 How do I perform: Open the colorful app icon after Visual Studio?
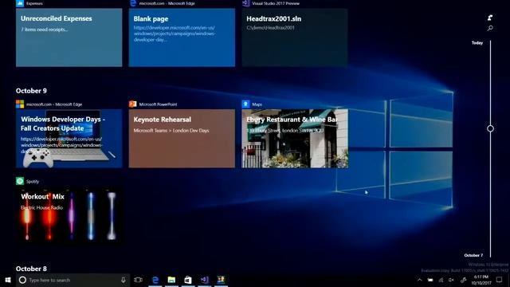pos(221,280)
